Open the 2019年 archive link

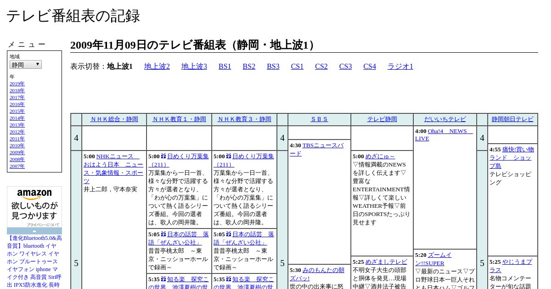[17, 84]
